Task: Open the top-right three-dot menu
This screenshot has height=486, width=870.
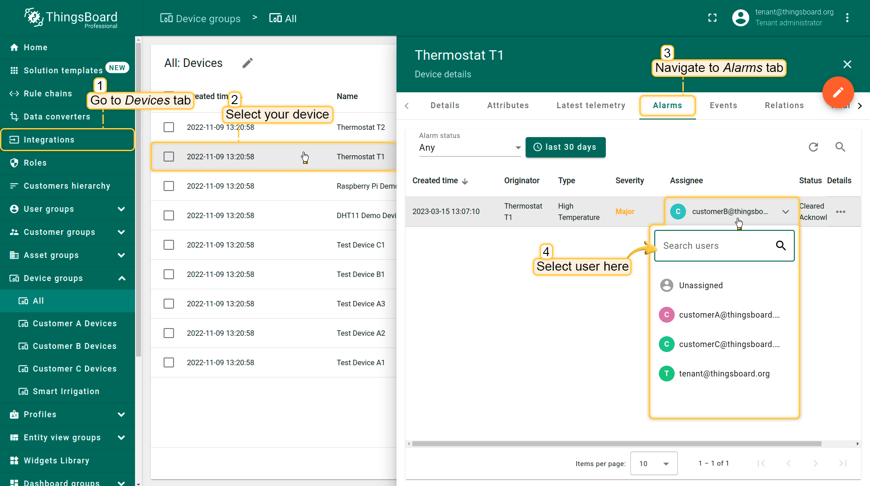Action: click(x=847, y=18)
